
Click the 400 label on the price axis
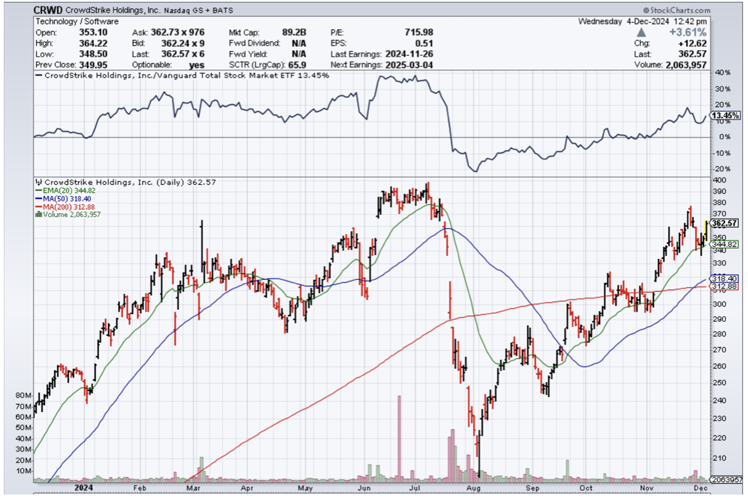pos(719,180)
